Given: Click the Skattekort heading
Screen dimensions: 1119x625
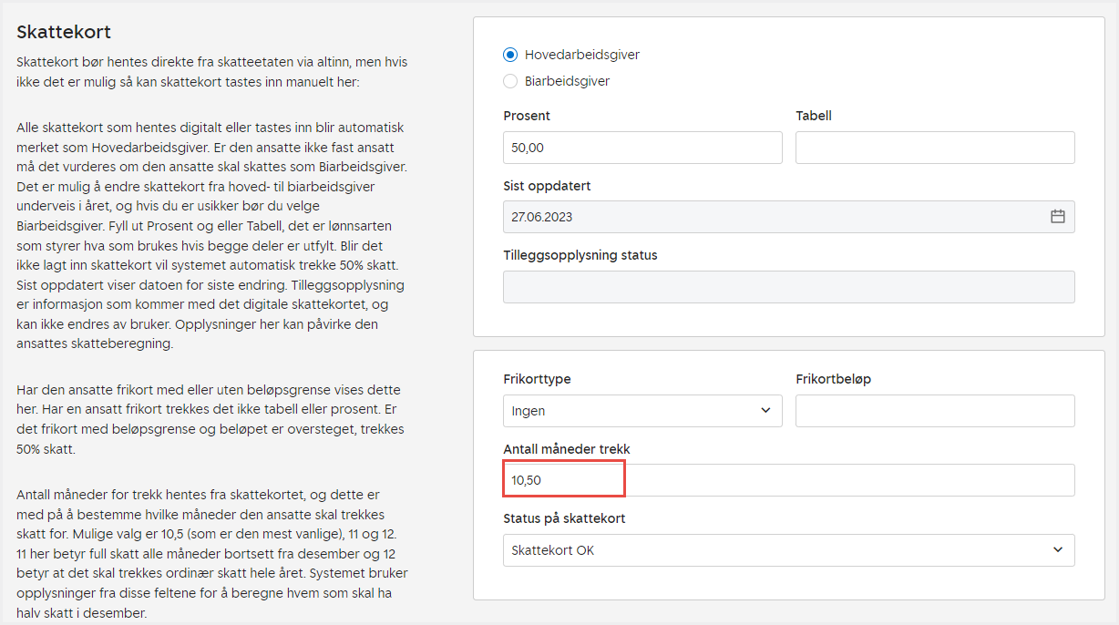Looking at the screenshot, I should (64, 32).
